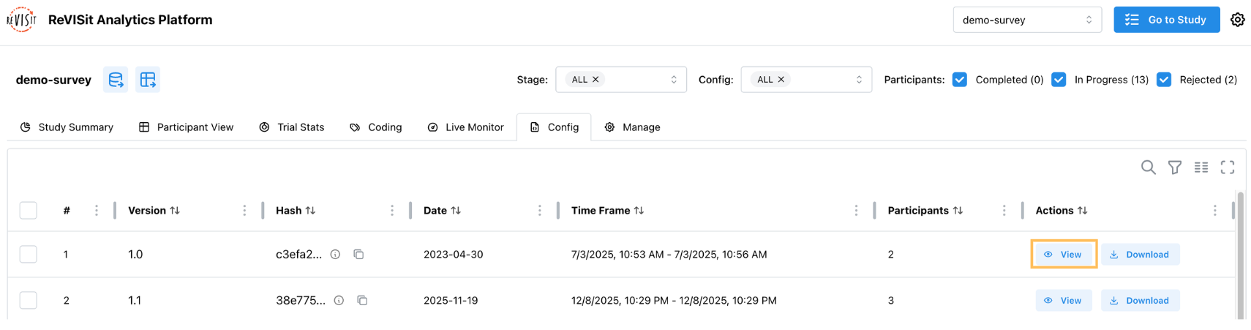This screenshot has height=330, width=1251.
Task: Open the Date column options menu
Action: [x=540, y=211]
